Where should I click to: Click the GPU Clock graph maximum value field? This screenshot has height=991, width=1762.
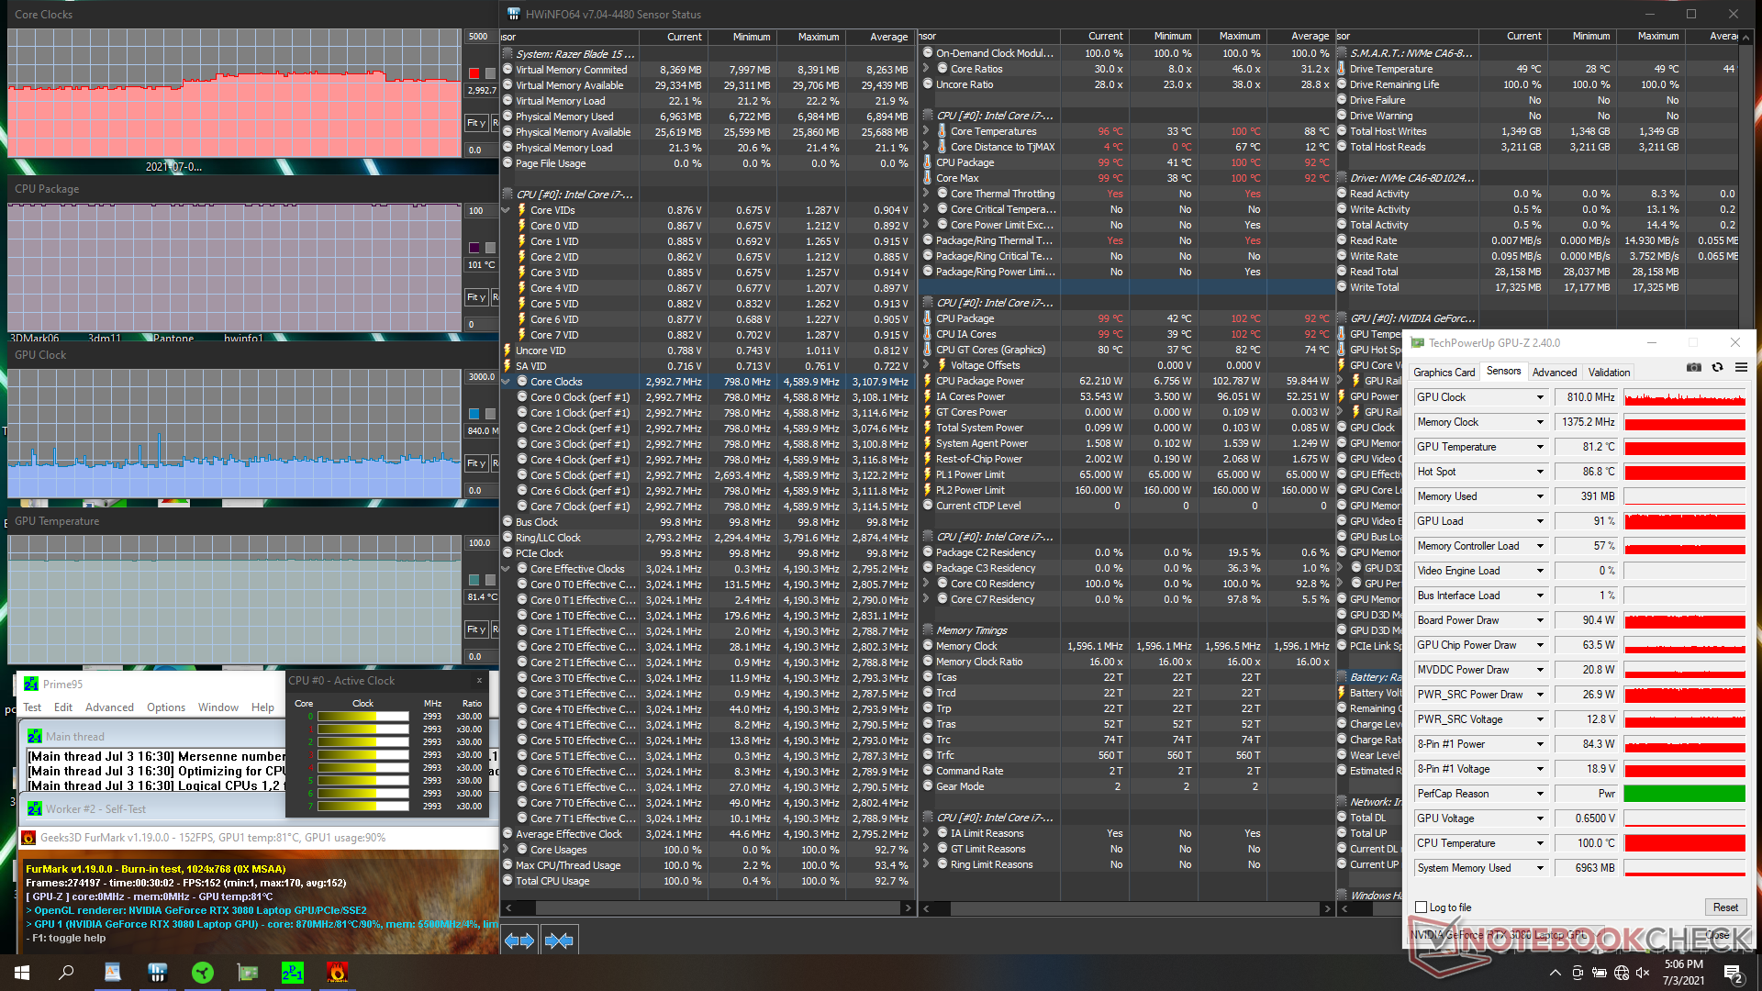coord(481,377)
